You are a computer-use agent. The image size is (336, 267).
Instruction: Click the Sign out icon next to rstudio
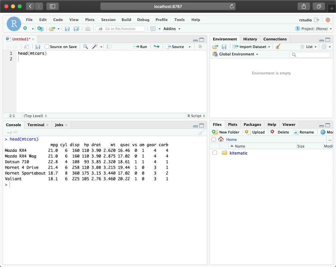pos(317,20)
